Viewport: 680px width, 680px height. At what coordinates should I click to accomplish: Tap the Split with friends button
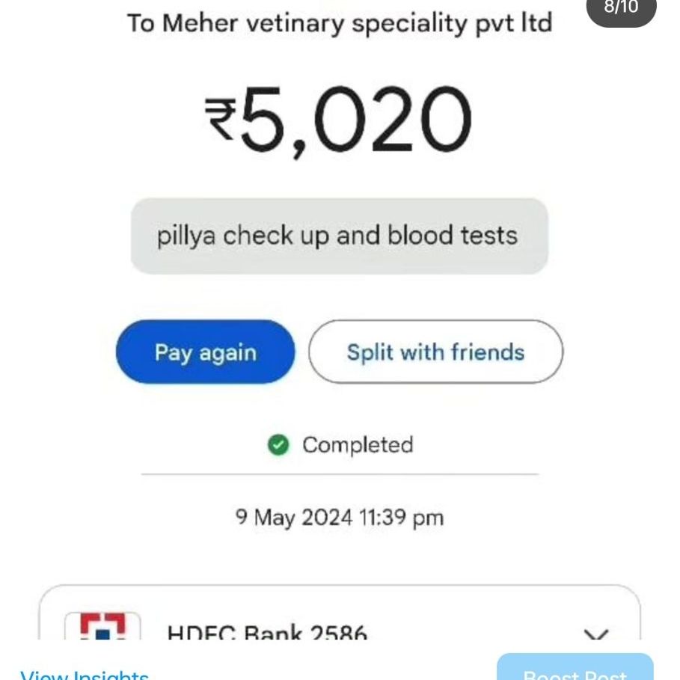pyautogui.click(x=435, y=352)
